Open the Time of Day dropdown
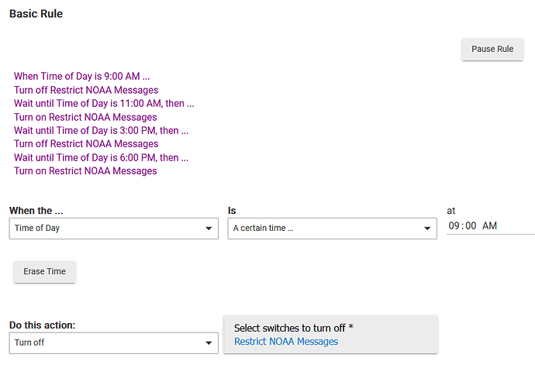The width and height of the screenshot is (535, 375). (113, 229)
